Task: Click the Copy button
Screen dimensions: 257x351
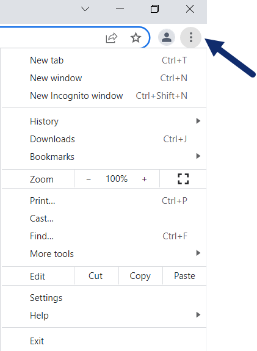Action: pos(140,276)
